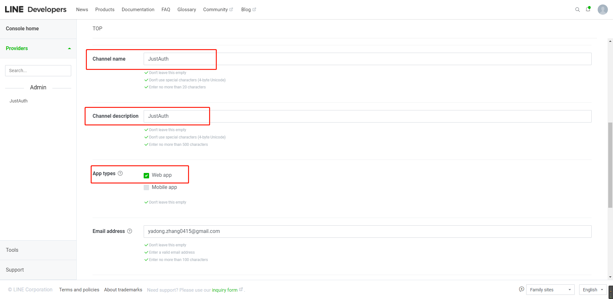Screen dimensions: 613x299
Task: Open the Glossary menu item
Action: 187,10
